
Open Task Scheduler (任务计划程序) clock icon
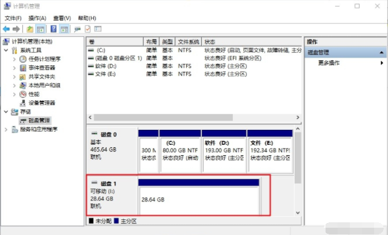point(23,59)
